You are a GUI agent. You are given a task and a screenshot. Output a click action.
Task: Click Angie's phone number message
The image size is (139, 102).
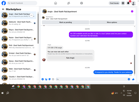[55, 48]
